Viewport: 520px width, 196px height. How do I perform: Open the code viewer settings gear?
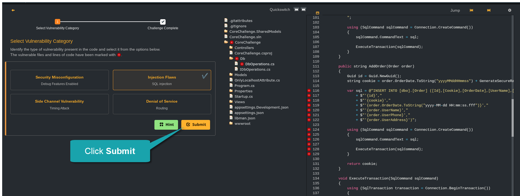(x=510, y=10)
